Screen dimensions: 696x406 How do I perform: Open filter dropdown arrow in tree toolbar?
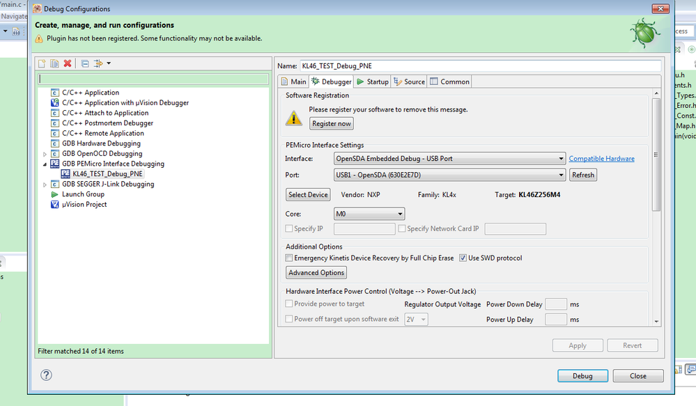coord(109,63)
